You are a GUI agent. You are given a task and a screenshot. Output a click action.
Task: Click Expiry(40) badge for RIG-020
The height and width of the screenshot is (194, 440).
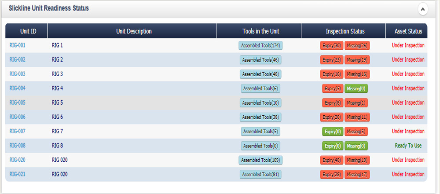pos(332,160)
